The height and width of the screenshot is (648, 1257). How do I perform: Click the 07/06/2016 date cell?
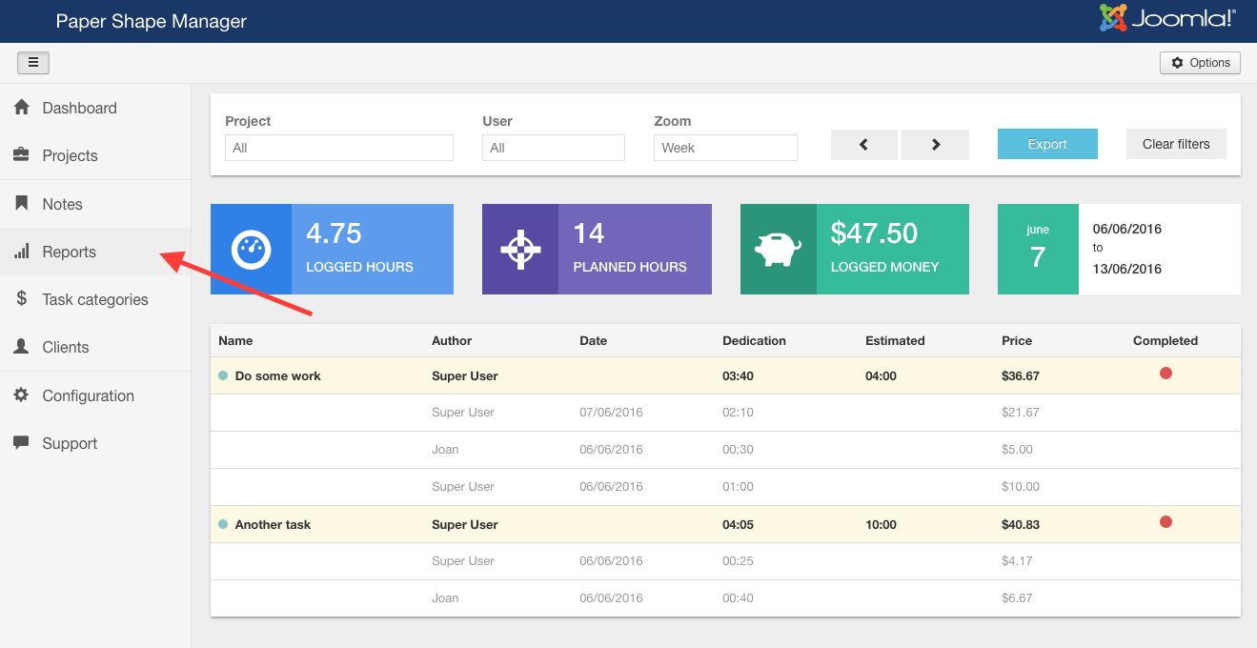pyautogui.click(x=611, y=413)
